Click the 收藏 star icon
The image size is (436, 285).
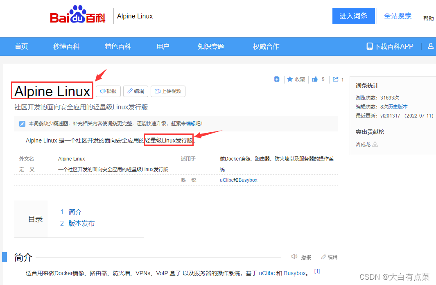[290, 79]
